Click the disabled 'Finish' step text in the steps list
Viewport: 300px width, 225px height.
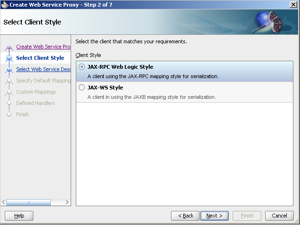(23, 114)
